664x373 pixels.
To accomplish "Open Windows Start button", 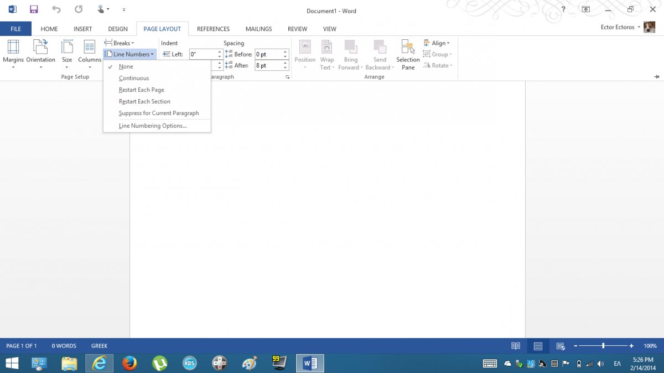I will tap(11, 363).
